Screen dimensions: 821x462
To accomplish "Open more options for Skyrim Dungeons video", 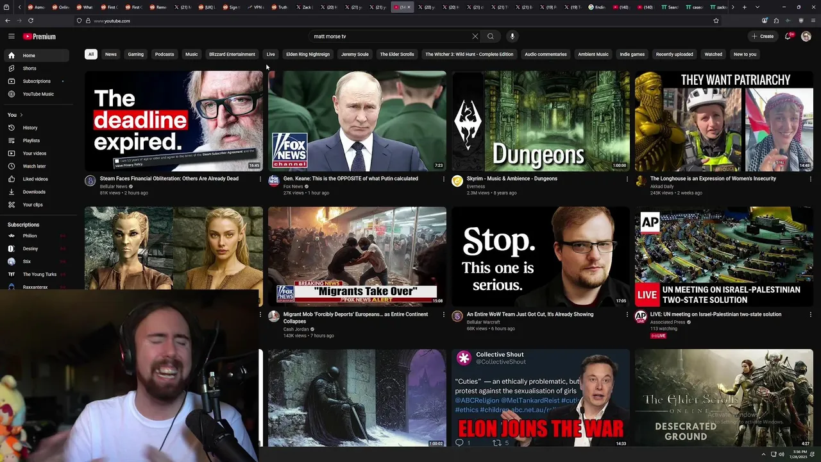I will [x=627, y=179].
